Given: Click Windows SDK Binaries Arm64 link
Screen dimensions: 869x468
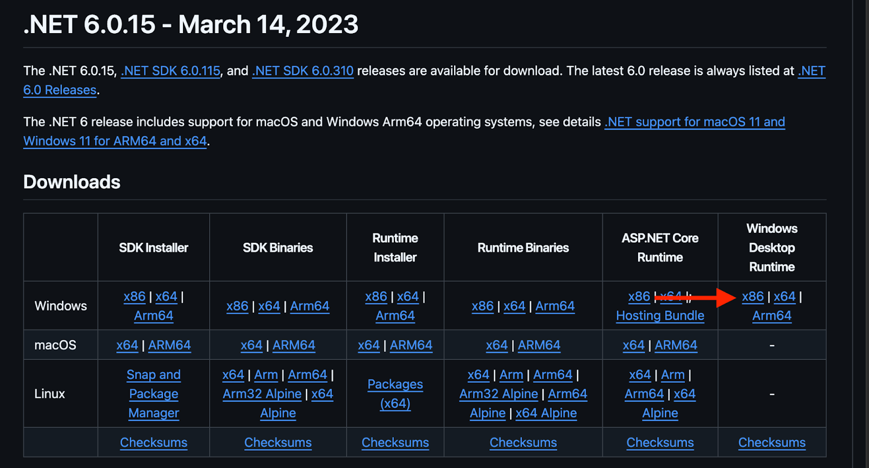Looking at the screenshot, I should tap(310, 306).
